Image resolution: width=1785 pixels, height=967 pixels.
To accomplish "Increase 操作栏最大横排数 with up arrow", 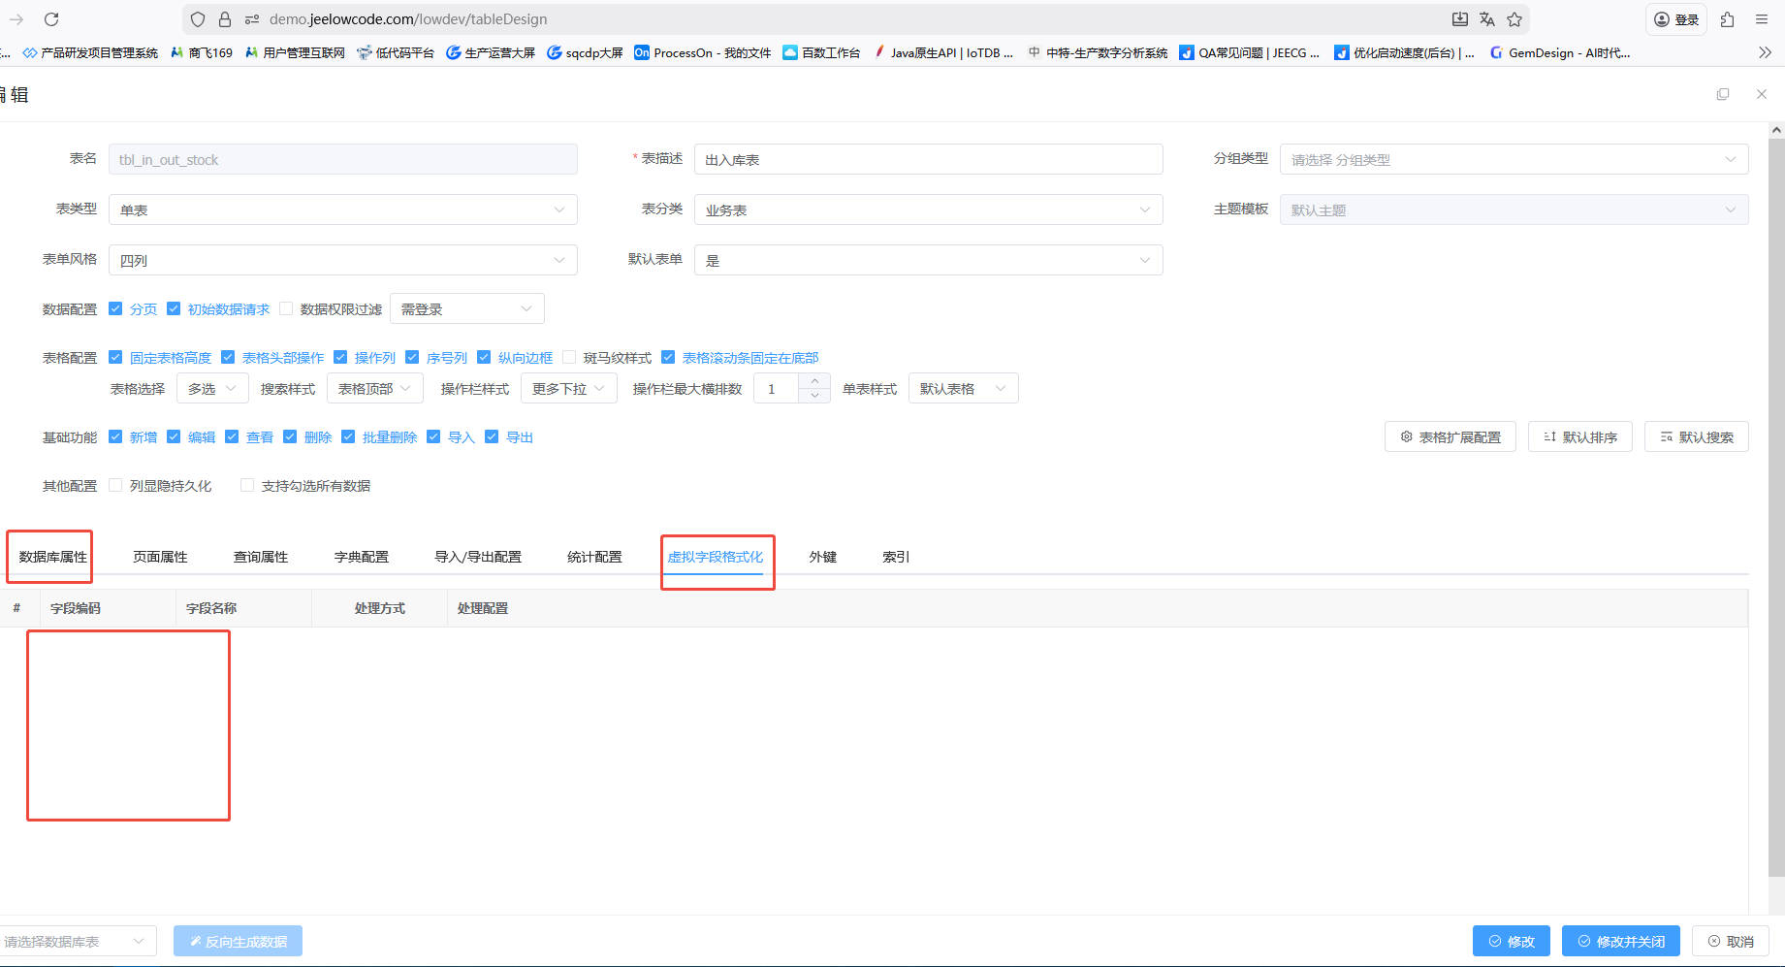I will (x=814, y=381).
